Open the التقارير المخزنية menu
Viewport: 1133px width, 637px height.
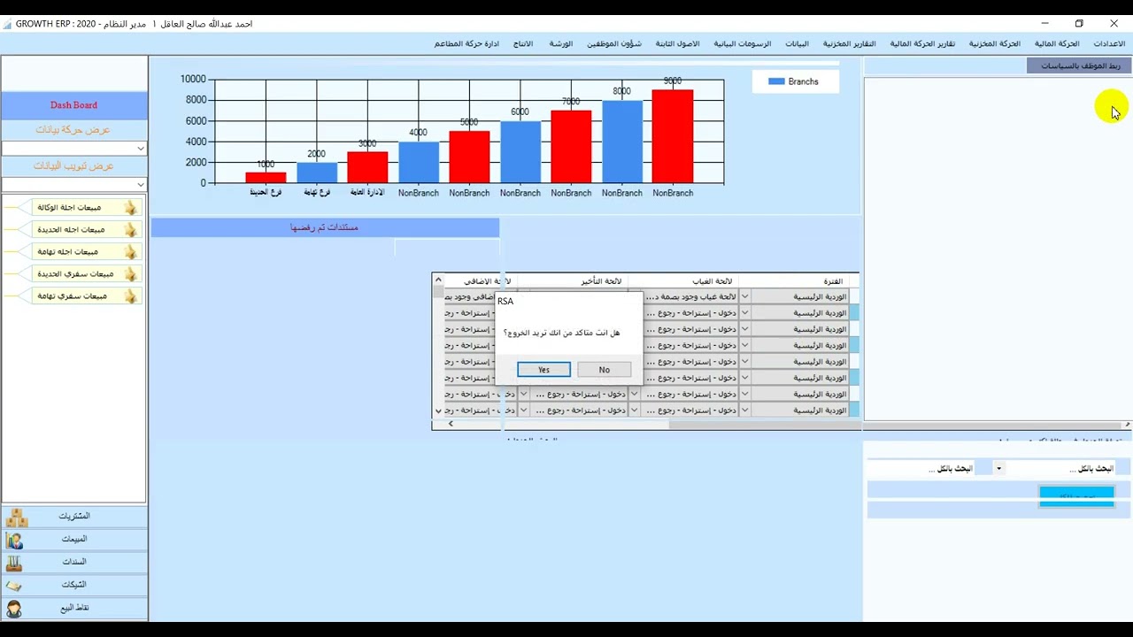[x=849, y=43]
